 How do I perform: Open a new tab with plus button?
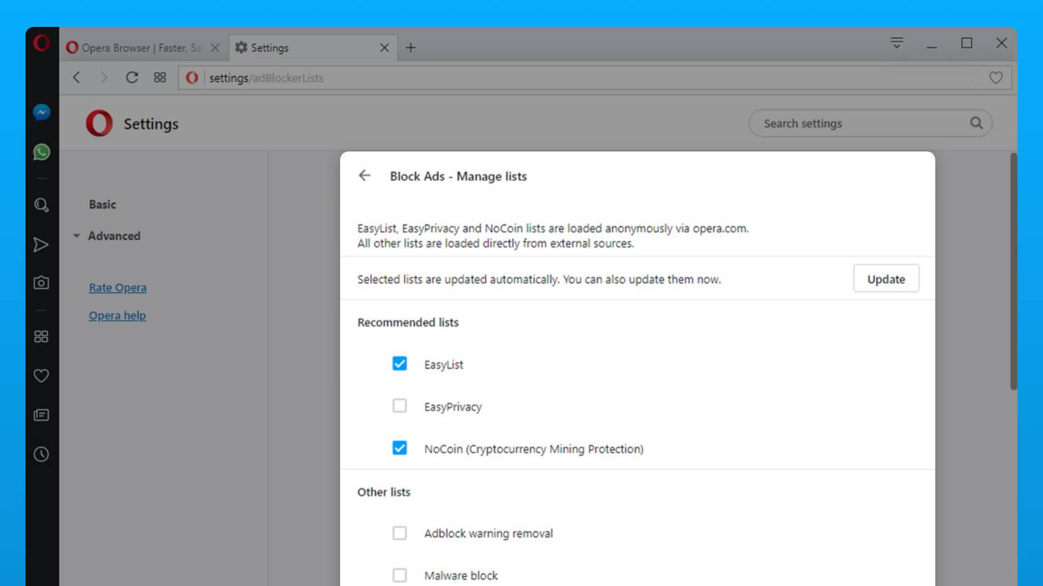[411, 48]
